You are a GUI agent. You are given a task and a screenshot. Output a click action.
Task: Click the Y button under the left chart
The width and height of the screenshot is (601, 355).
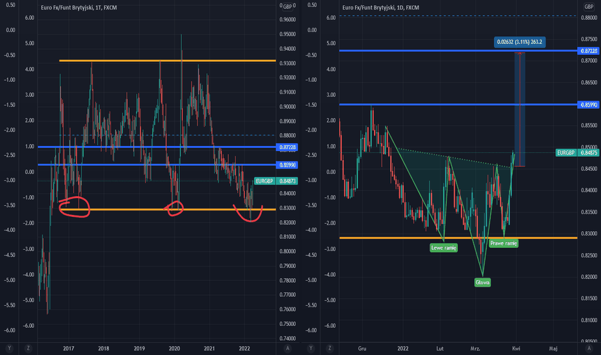pos(9,349)
